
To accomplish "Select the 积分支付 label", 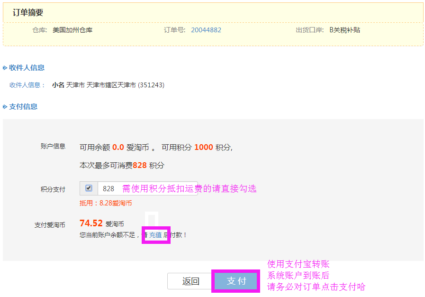I will [x=53, y=189].
